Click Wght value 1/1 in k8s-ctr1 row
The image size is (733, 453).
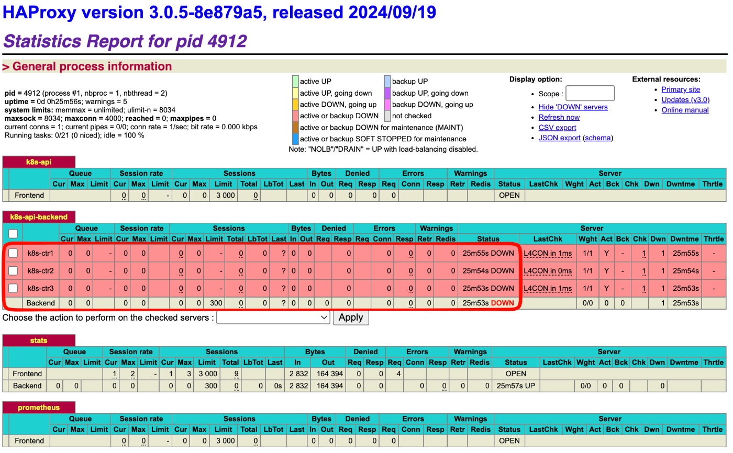[588, 254]
